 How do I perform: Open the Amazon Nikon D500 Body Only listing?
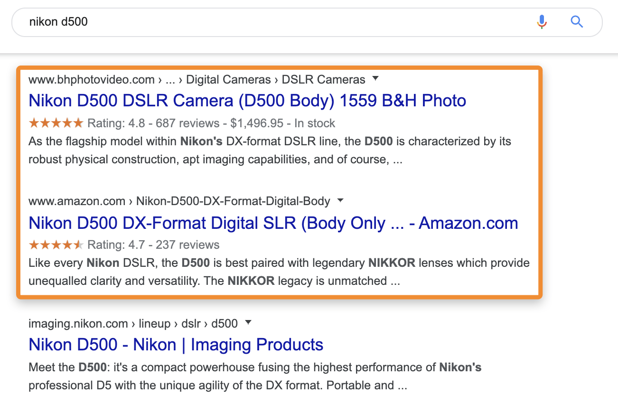pos(273,223)
